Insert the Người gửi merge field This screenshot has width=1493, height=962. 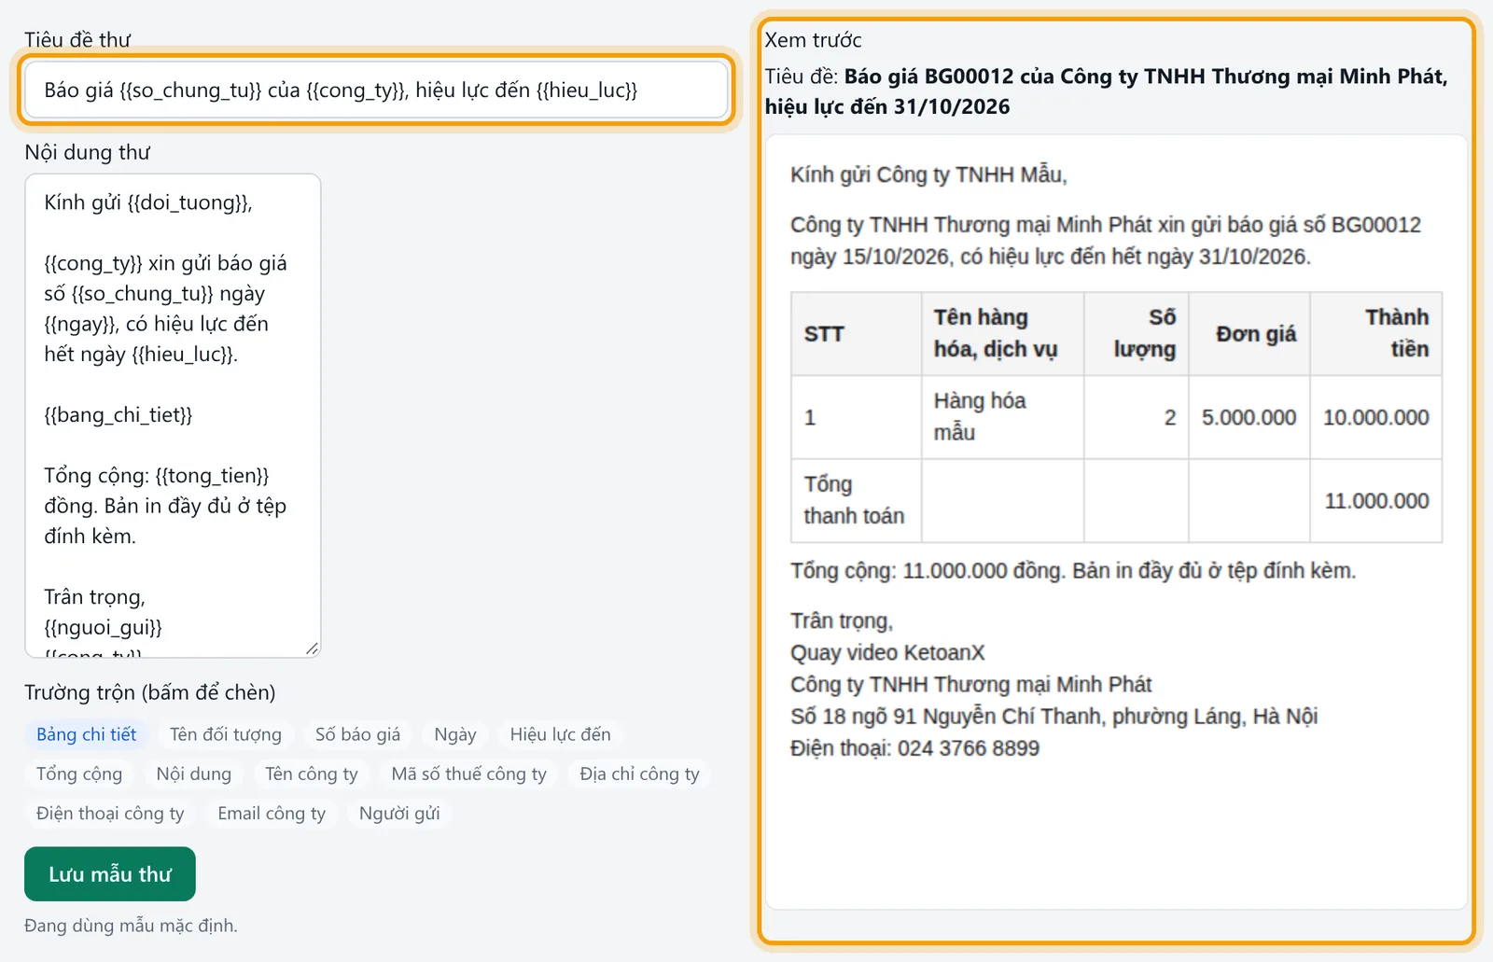coord(399,813)
